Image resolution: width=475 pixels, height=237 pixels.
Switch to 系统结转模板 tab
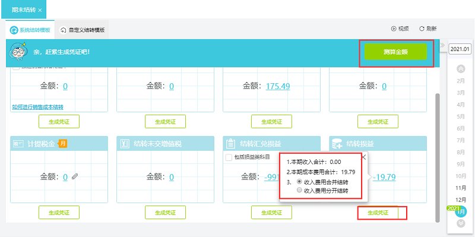click(30, 30)
